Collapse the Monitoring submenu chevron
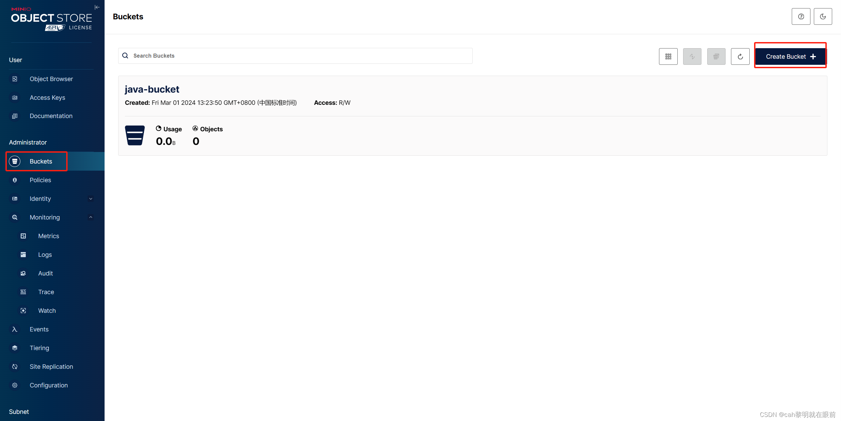 (91, 217)
